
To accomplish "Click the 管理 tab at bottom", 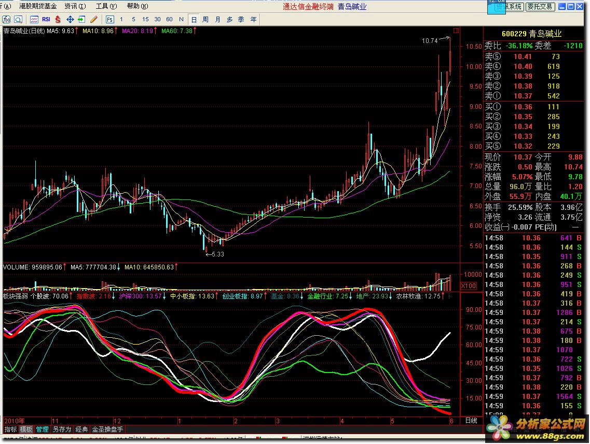I will [x=43, y=429].
